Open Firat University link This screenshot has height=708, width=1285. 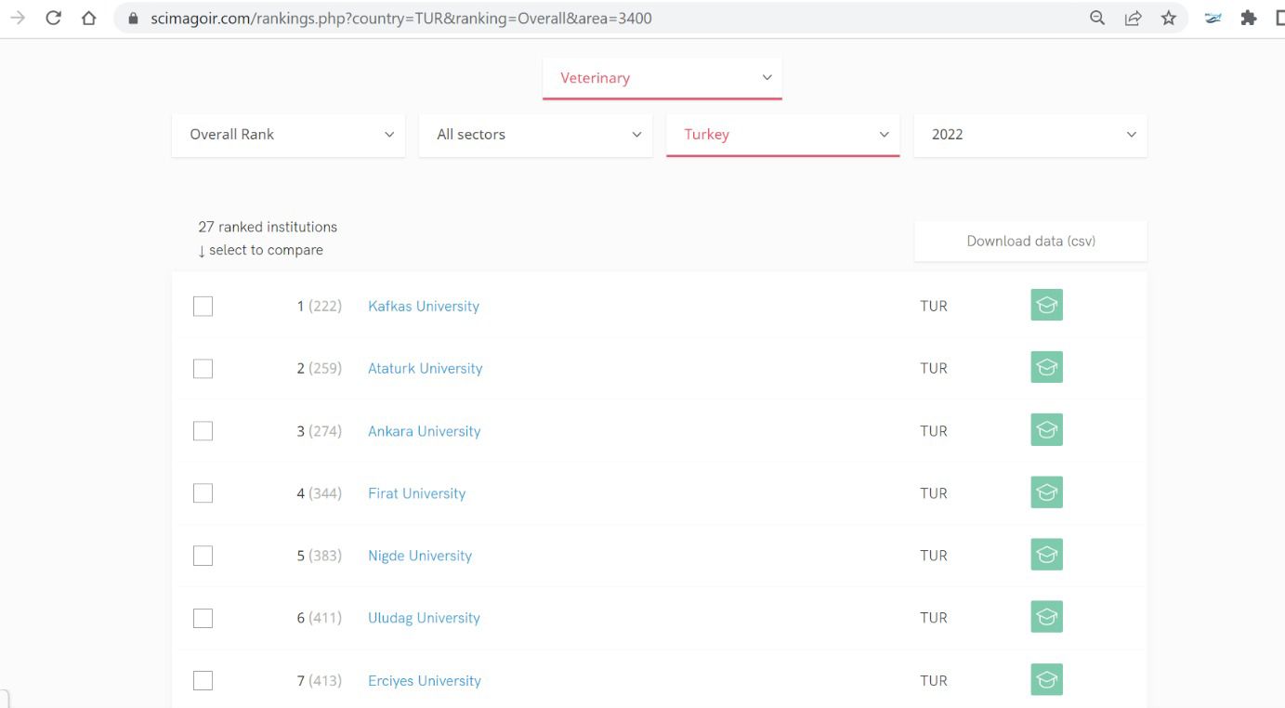coord(417,493)
